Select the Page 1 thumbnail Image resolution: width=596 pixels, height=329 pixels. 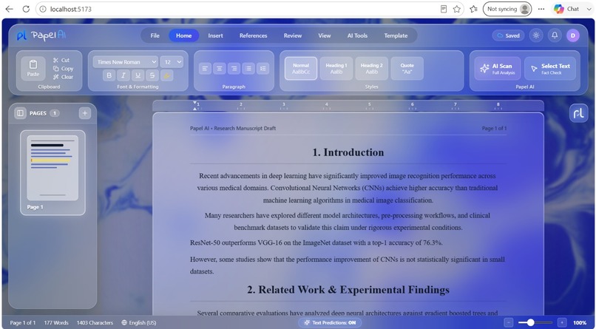[x=53, y=173]
